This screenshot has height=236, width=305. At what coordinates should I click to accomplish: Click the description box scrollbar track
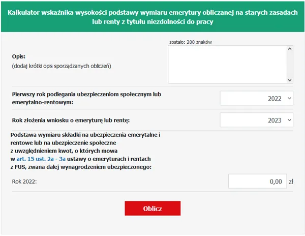coord(289,65)
